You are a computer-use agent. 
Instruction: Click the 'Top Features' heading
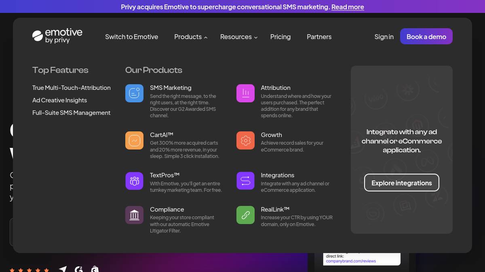pos(60,70)
